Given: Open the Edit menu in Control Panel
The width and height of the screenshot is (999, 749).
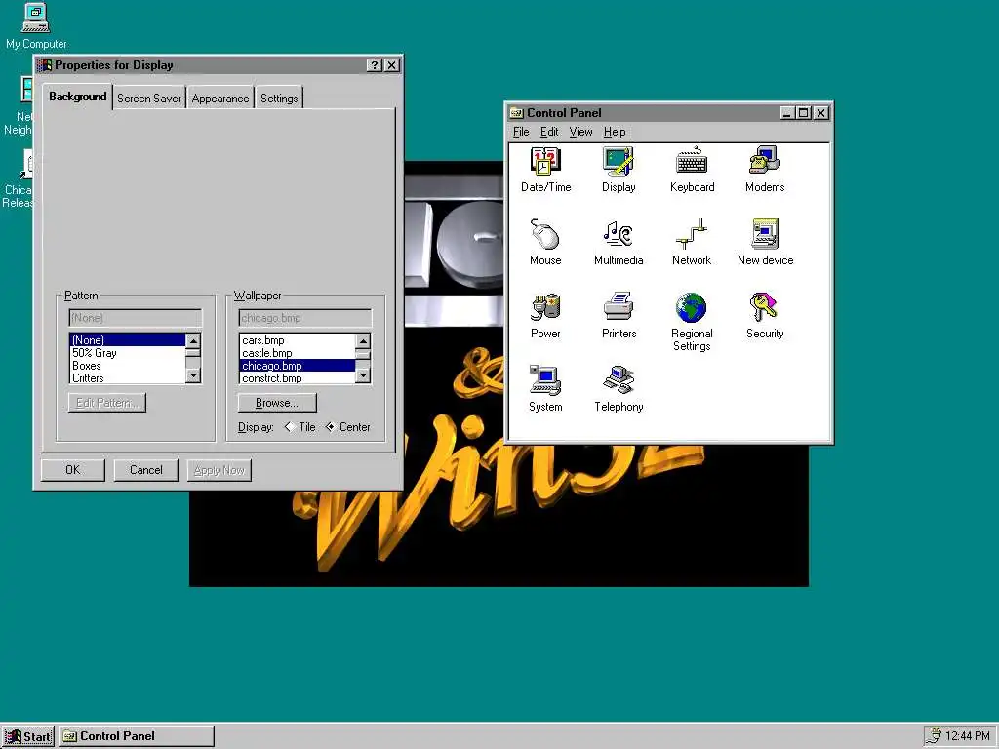Looking at the screenshot, I should coord(548,132).
